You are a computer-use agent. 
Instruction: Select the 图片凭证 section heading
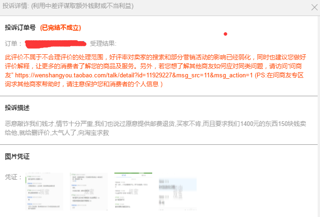coord(17,157)
